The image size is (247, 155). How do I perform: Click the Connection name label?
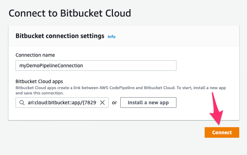(35, 55)
